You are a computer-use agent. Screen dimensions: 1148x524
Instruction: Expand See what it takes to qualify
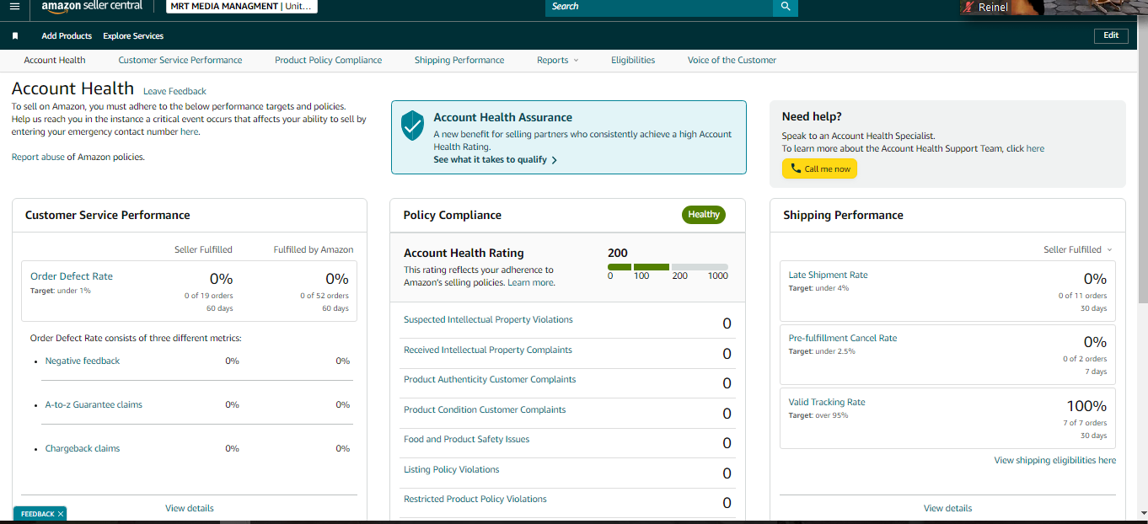tap(495, 160)
